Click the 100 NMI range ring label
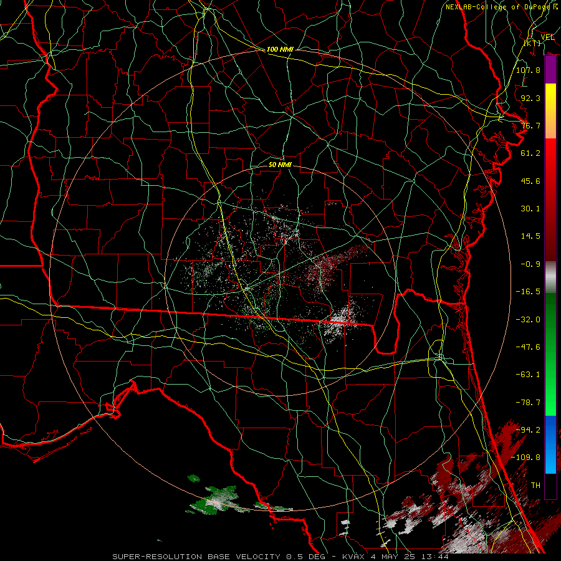Image resolution: width=561 pixels, height=561 pixels. [x=280, y=49]
